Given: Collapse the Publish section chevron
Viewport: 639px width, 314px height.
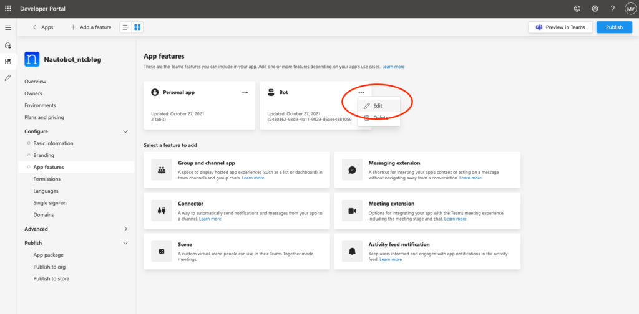Looking at the screenshot, I should pyautogui.click(x=125, y=243).
